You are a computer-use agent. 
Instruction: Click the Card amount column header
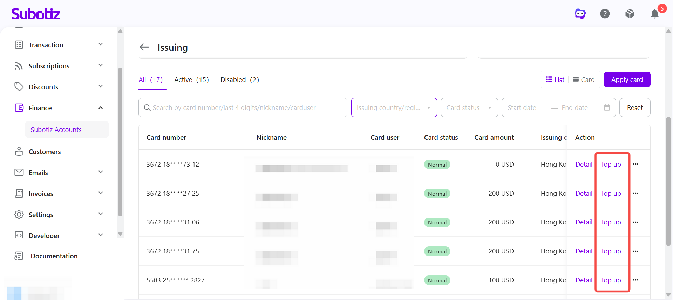(x=494, y=137)
